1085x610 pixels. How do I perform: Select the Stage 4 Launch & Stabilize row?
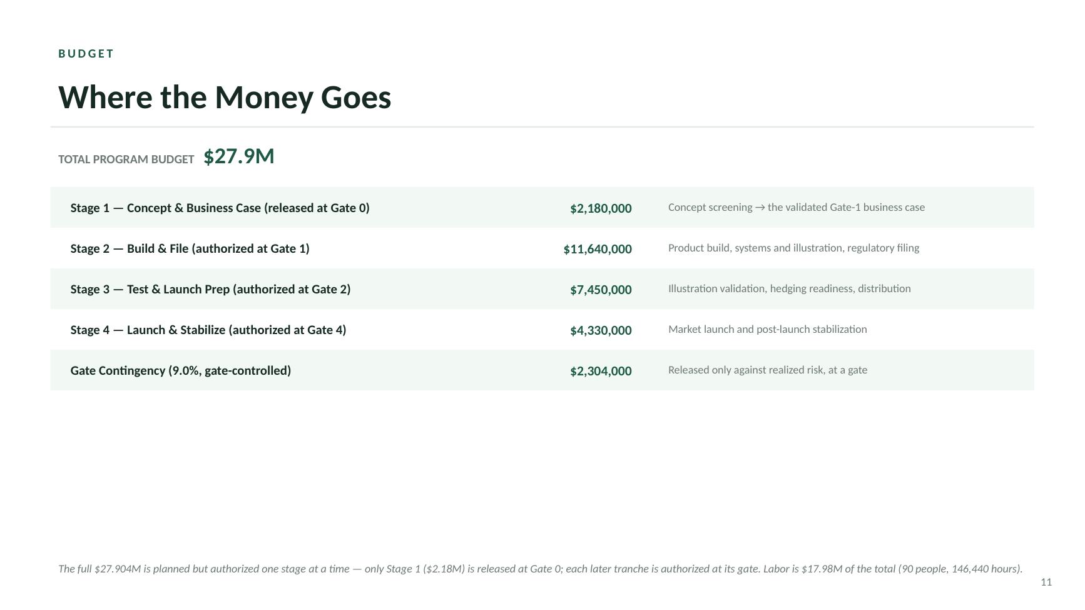[542, 330]
